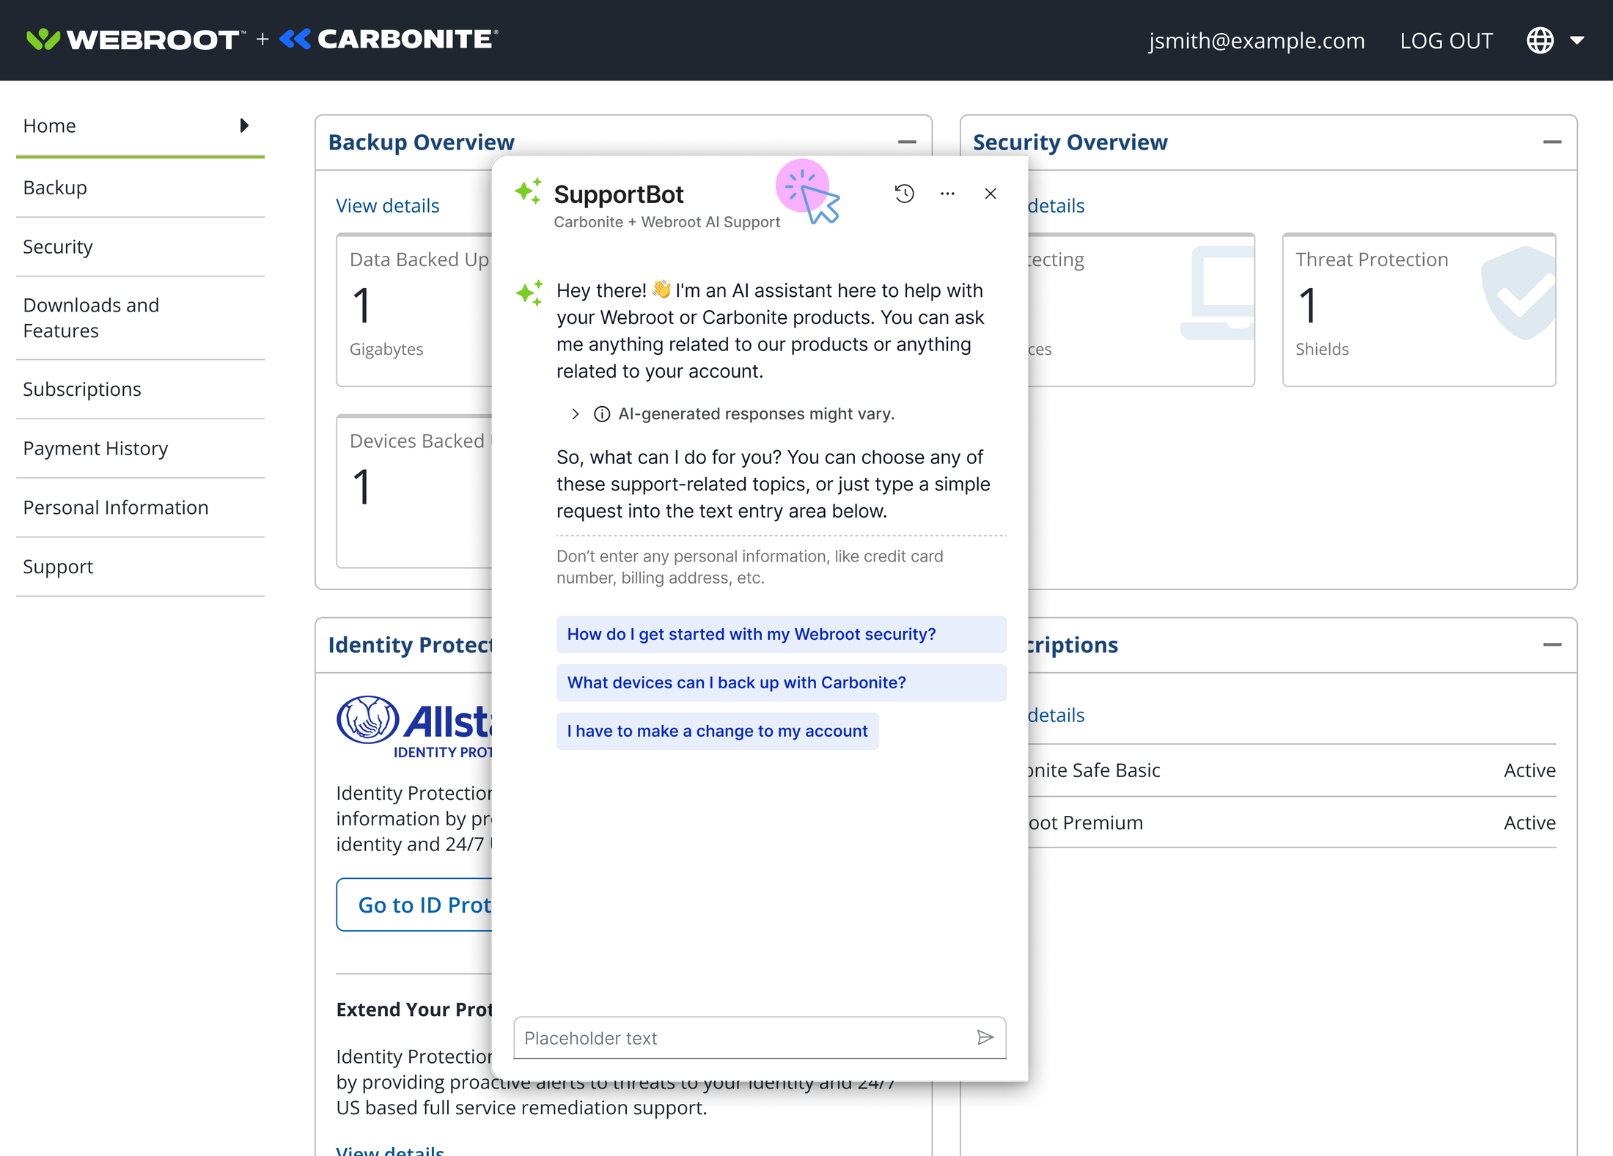
Task: Open Support in the sidebar
Action: 140,567
